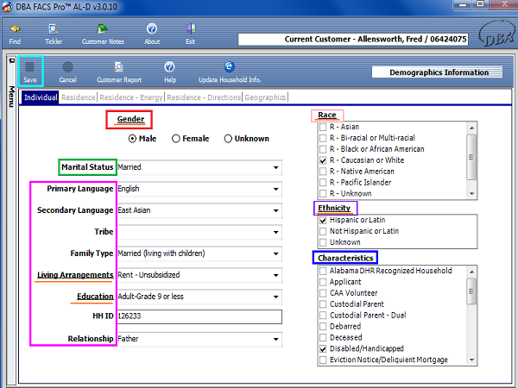This screenshot has height=388, width=518.
Task: Select the Female radio button
Action: click(176, 139)
